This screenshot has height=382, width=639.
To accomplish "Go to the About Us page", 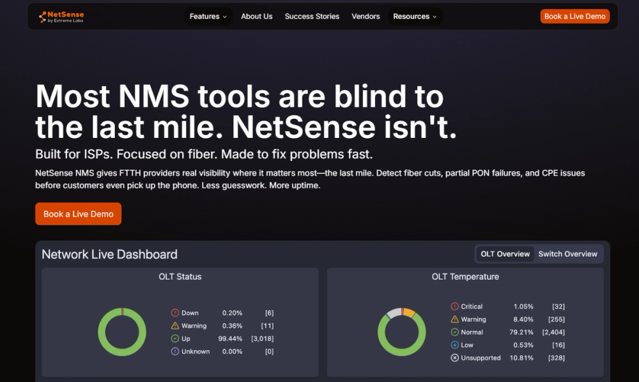I will pyautogui.click(x=257, y=17).
